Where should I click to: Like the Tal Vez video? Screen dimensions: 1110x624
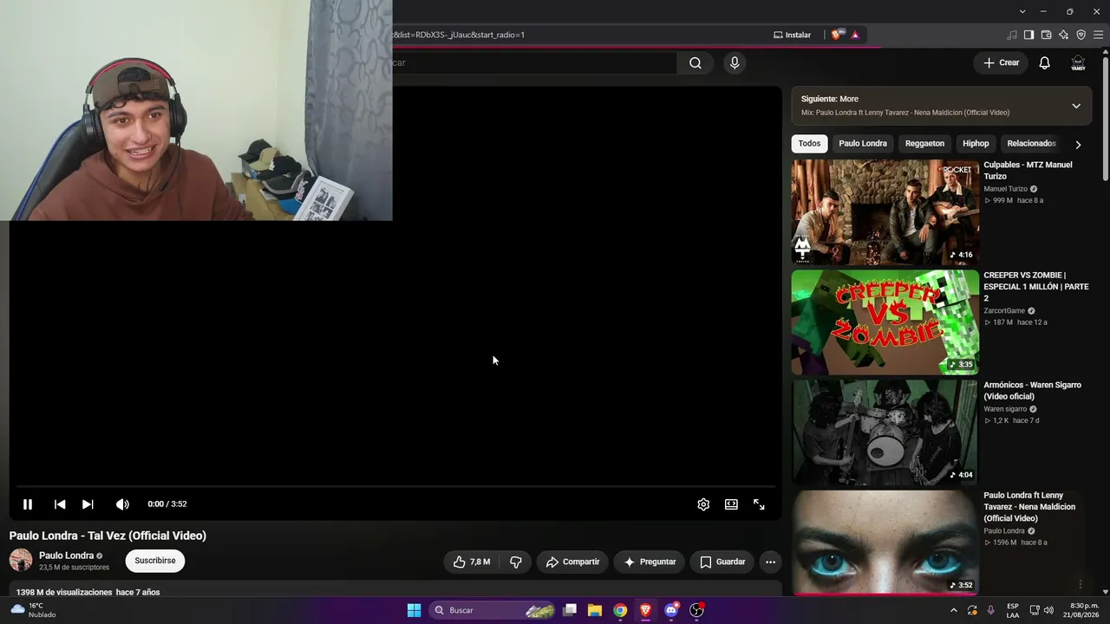[x=471, y=562]
